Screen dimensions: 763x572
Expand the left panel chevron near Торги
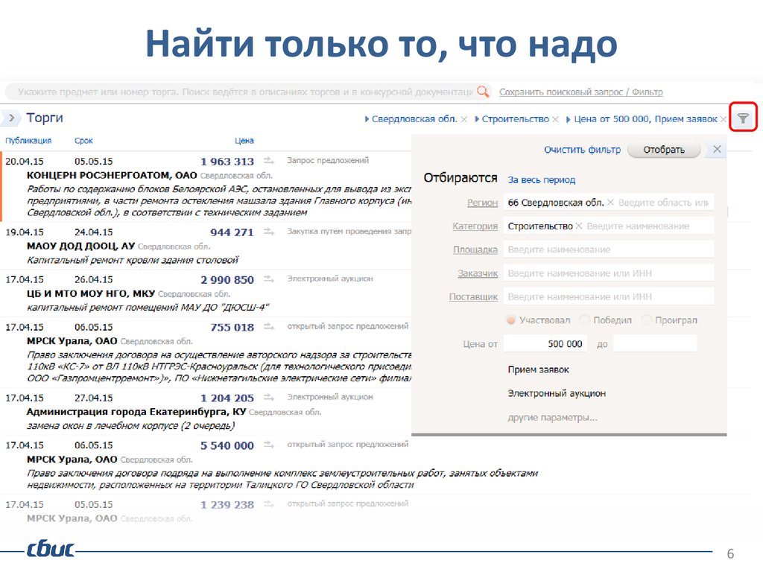(10, 118)
